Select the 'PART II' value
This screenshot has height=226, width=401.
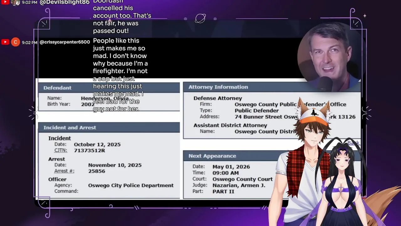[223, 191]
